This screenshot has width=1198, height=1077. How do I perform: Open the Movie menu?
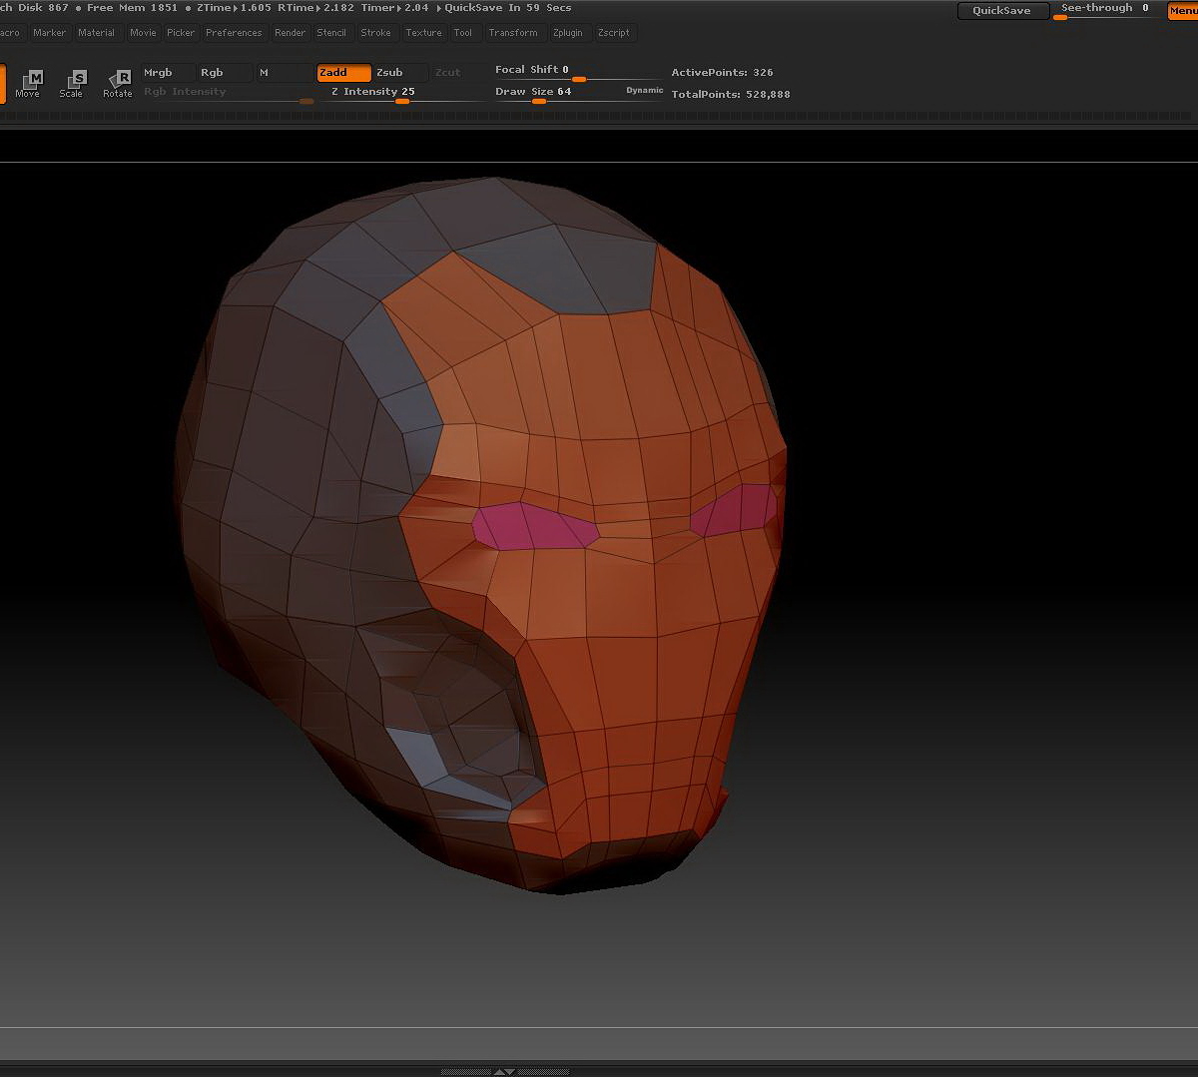tap(143, 33)
